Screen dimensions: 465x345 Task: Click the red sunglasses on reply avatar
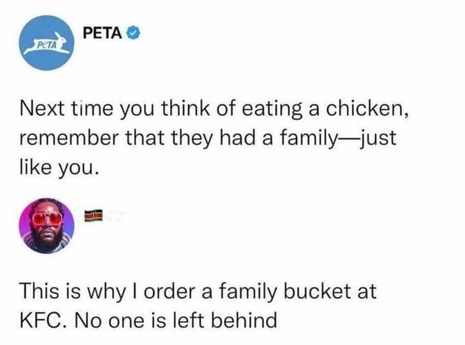47,218
